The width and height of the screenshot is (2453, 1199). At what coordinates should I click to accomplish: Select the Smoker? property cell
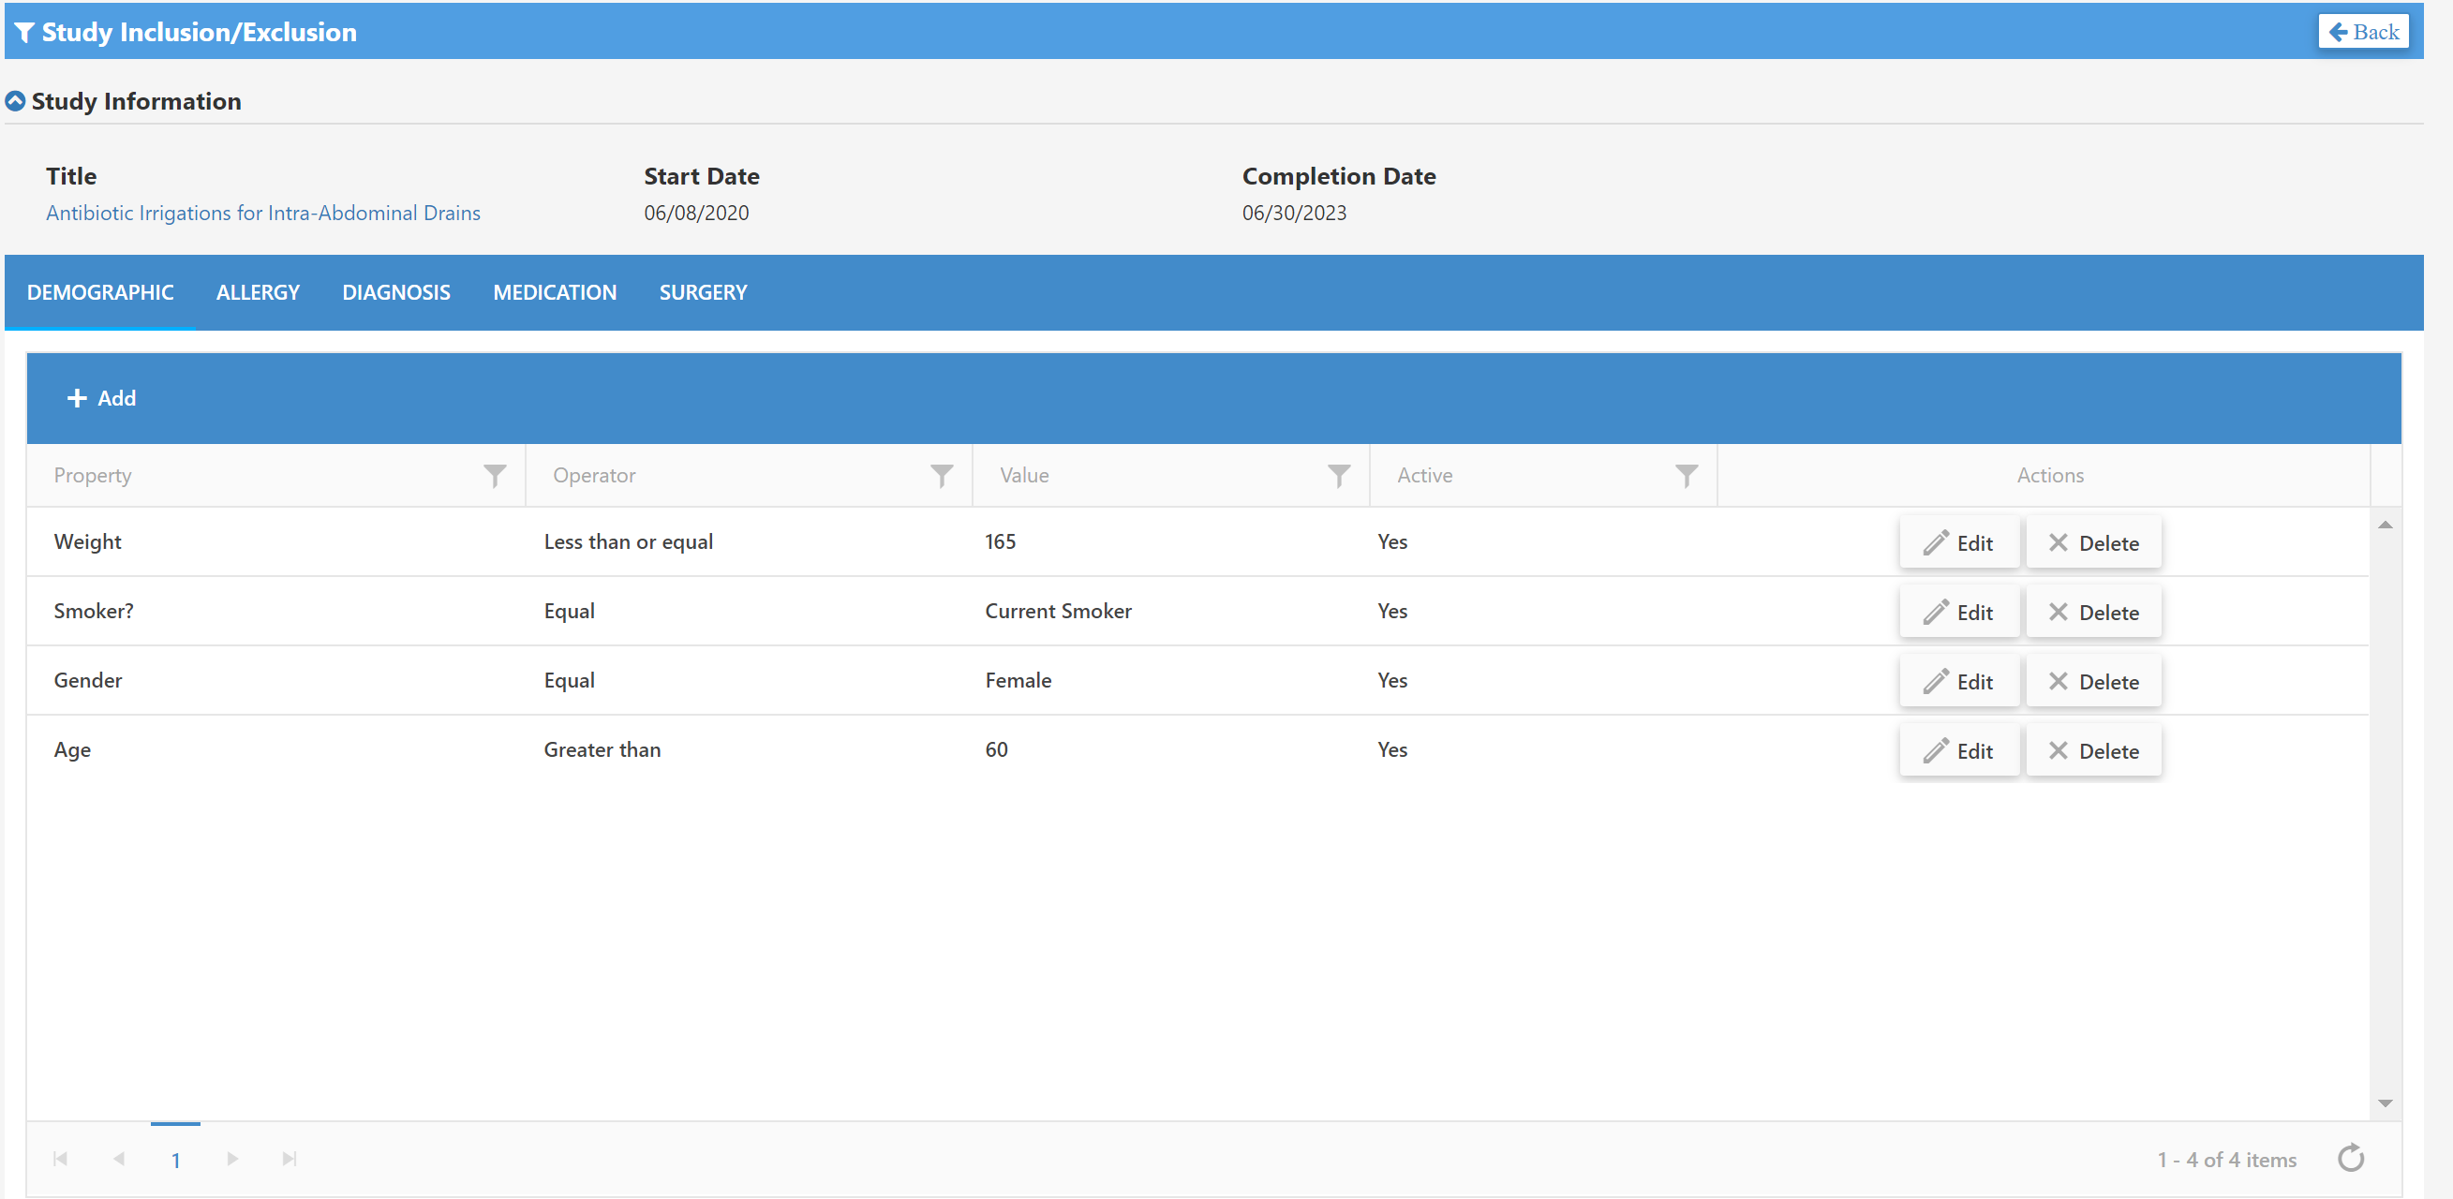coord(275,612)
